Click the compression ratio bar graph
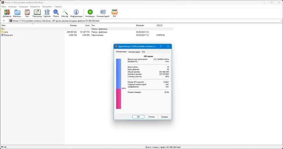283x149 pixels. (x=119, y=84)
